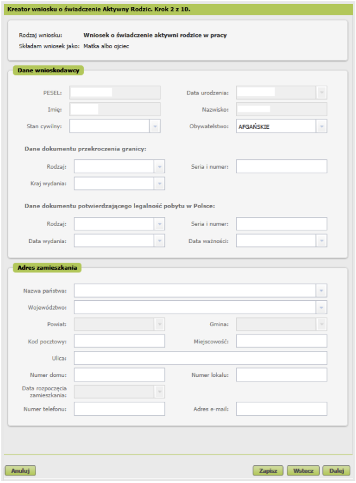The height and width of the screenshot is (483, 356).
Task: Click Seria i numer field for border document
Action: click(282, 166)
